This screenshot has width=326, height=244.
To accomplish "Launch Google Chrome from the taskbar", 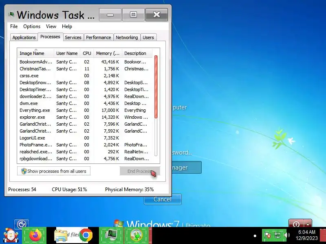I will coord(86,235).
